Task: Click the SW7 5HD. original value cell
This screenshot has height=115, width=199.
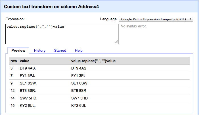Action: pos(29,98)
